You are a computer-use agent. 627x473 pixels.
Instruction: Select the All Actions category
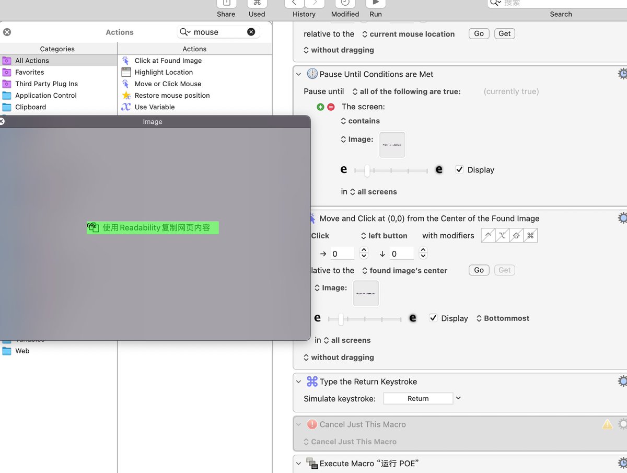pyautogui.click(x=59, y=61)
